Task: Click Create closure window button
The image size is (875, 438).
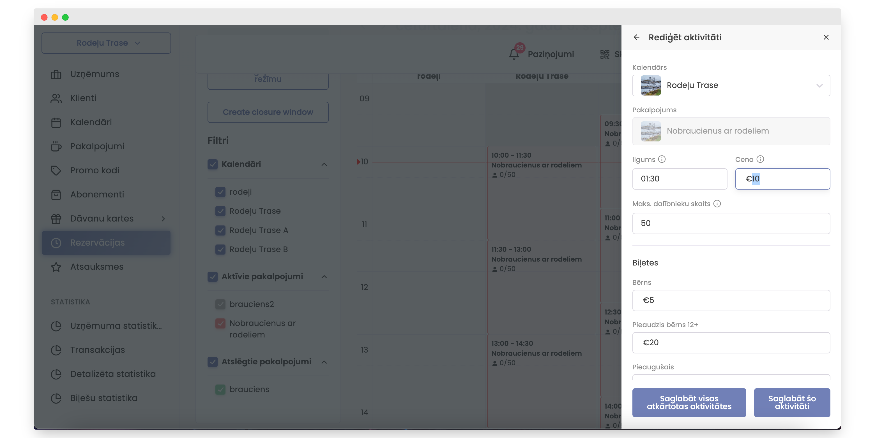Action: pyautogui.click(x=268, y=112)
